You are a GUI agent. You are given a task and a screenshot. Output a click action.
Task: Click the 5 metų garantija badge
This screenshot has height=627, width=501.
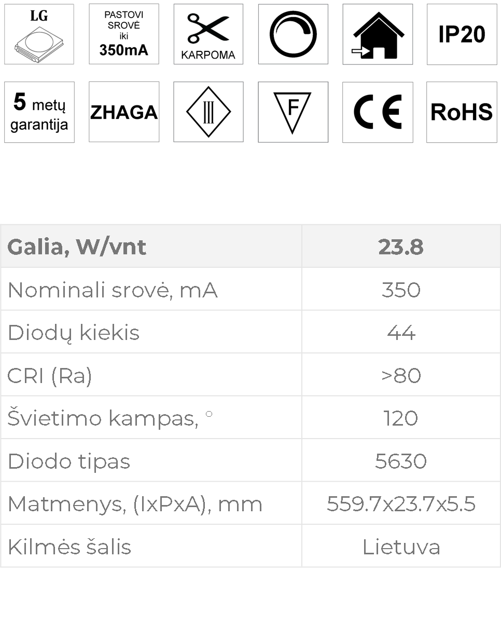[39, 112]
